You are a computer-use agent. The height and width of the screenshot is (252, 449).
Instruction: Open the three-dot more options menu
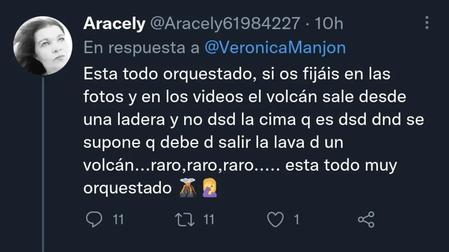tap(427, 23)
